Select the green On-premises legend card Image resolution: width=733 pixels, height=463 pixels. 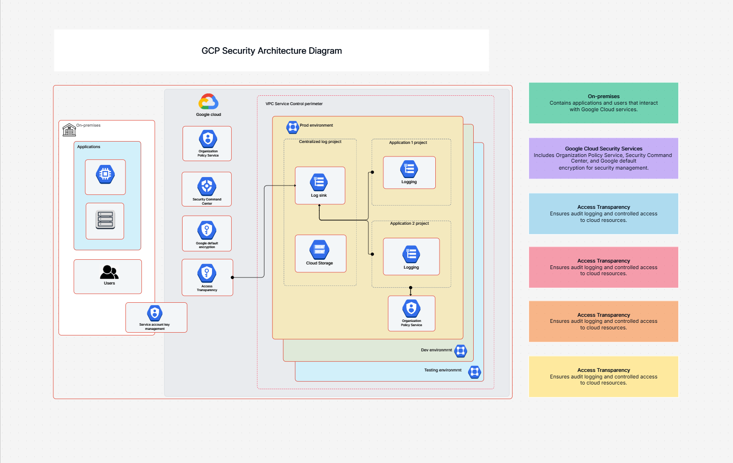point(603,103)
